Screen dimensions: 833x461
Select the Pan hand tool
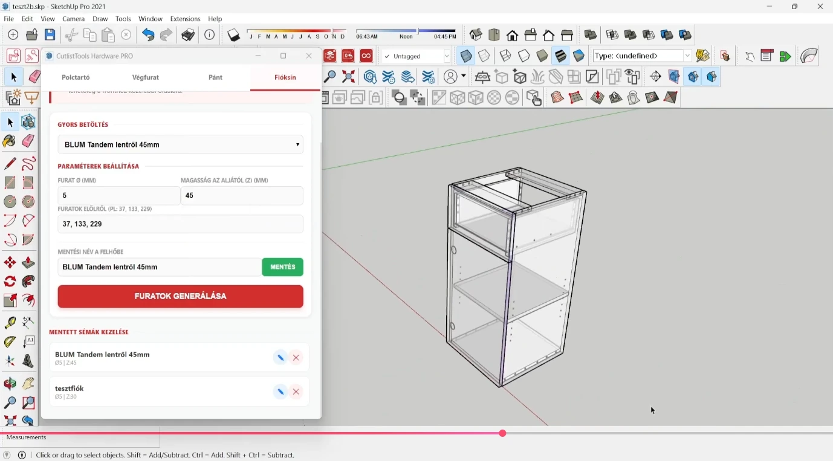pos(28,384)
